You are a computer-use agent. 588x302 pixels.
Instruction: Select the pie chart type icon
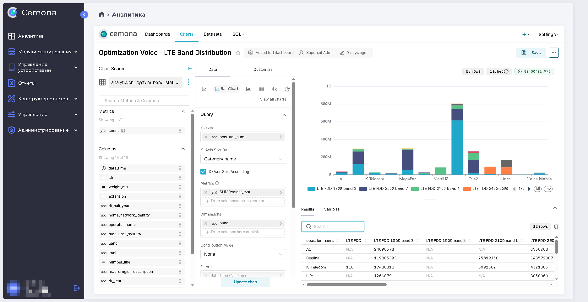click(287, 89)
